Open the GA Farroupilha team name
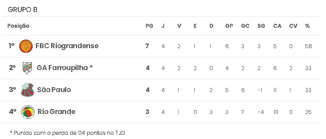 pyautogui.click(x=65, y=68)
